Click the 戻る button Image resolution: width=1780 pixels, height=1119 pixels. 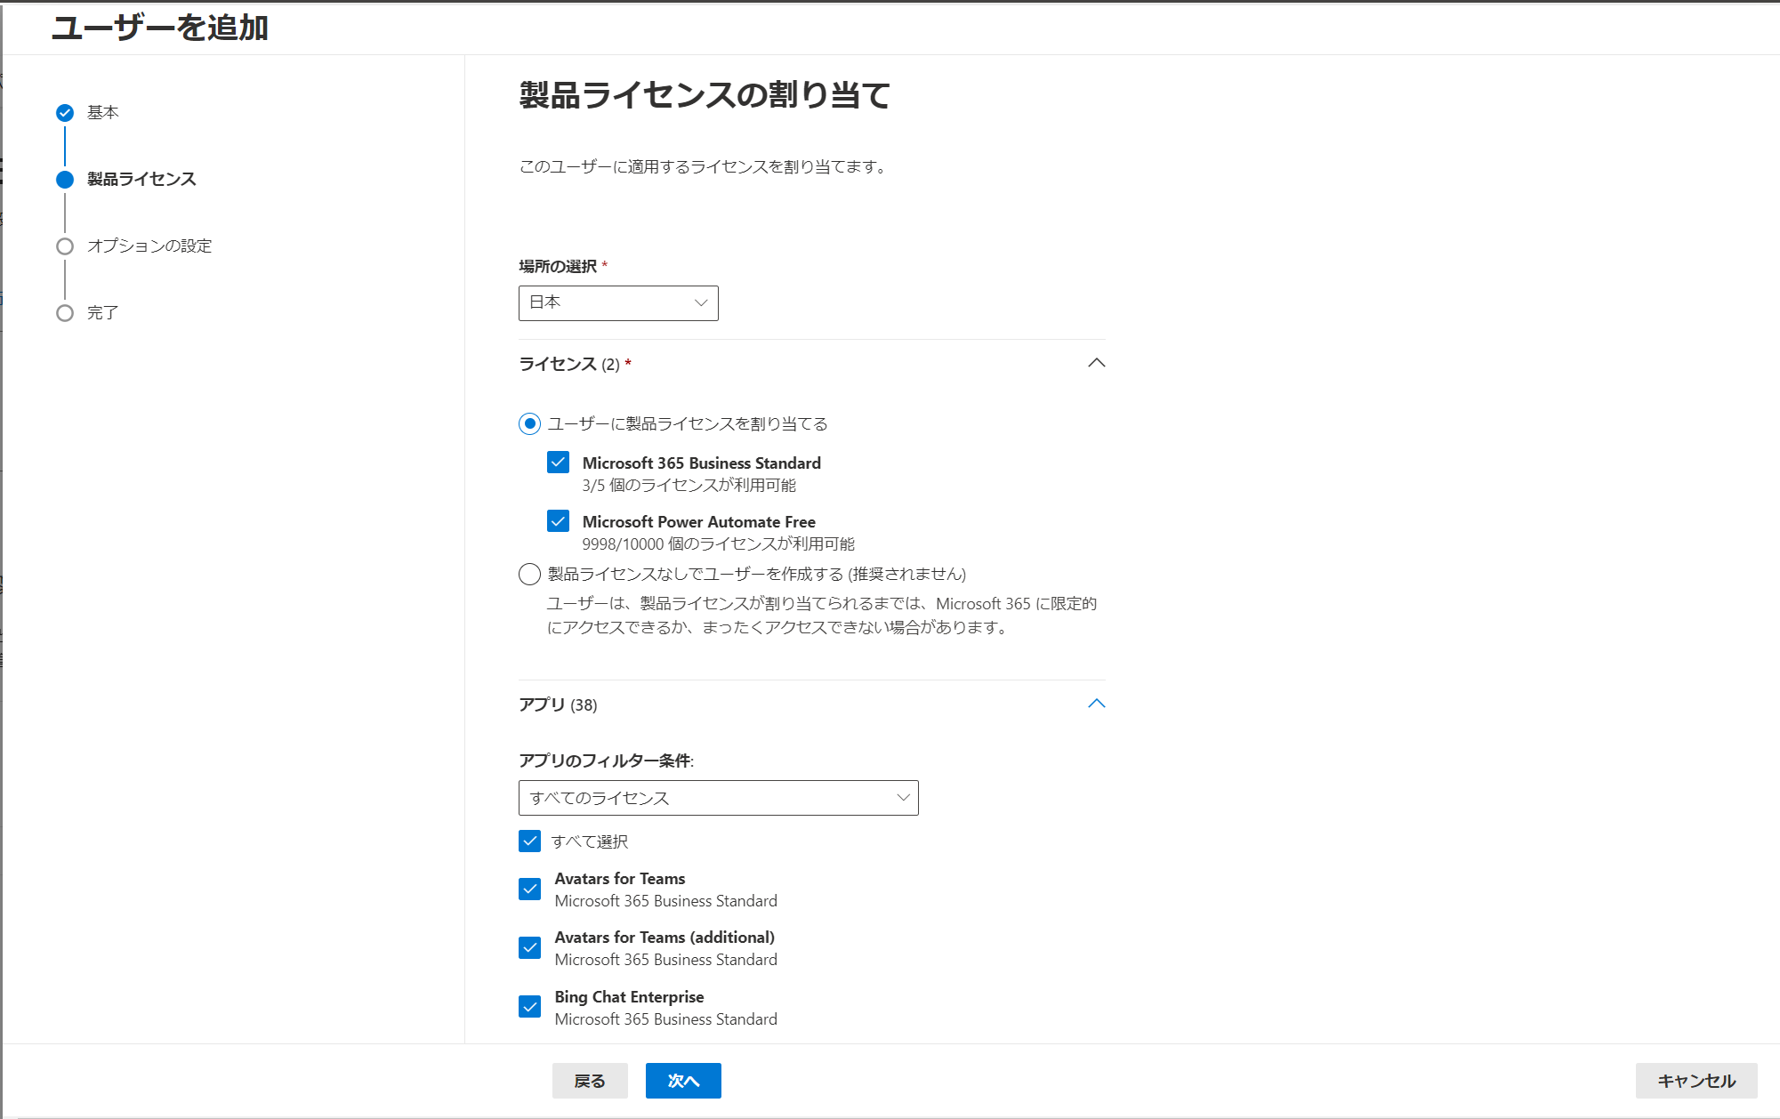coord(590,1081)
